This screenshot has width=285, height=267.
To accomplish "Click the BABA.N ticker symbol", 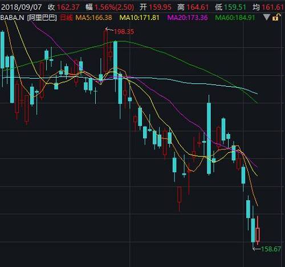I will 13,18.
